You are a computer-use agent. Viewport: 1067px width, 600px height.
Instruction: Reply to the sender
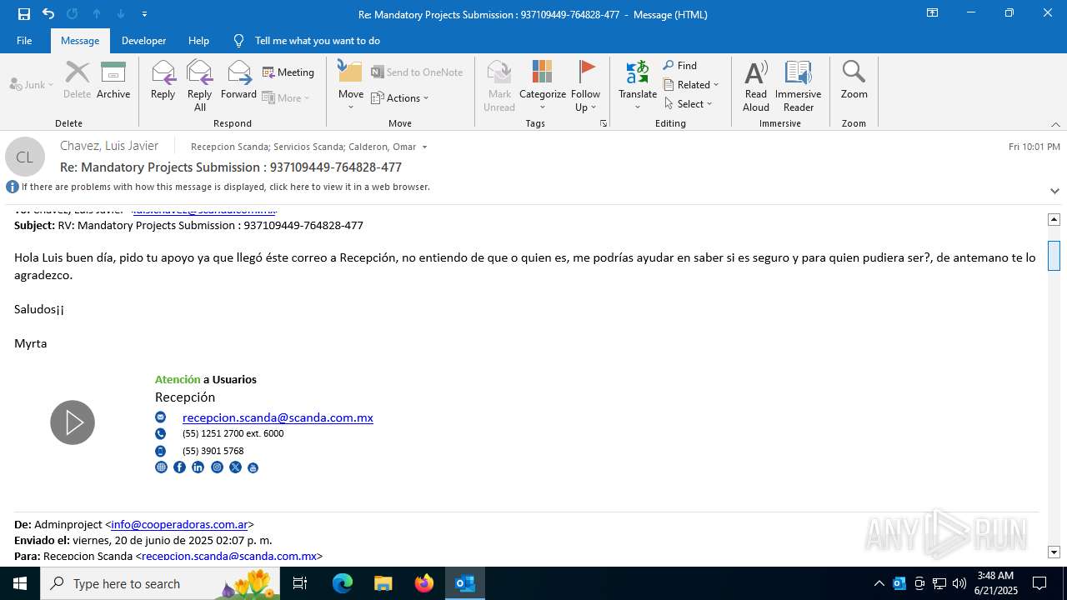[163, 80]
